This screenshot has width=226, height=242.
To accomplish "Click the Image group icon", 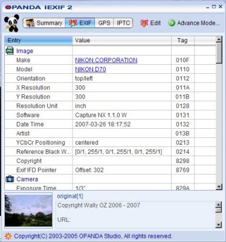I will pos(10,51).
